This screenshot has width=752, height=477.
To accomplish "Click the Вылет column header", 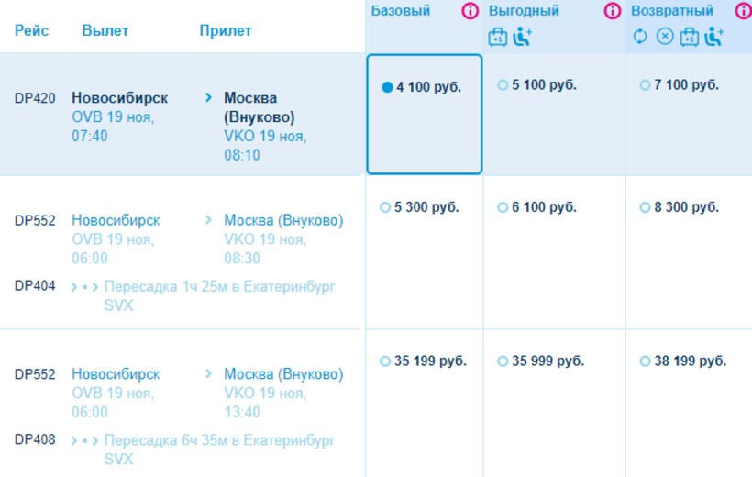I will (105, 30).
